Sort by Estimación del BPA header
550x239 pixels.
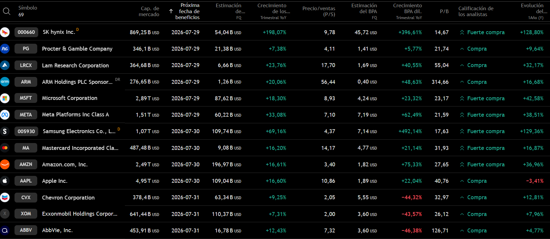coord(364,11)
